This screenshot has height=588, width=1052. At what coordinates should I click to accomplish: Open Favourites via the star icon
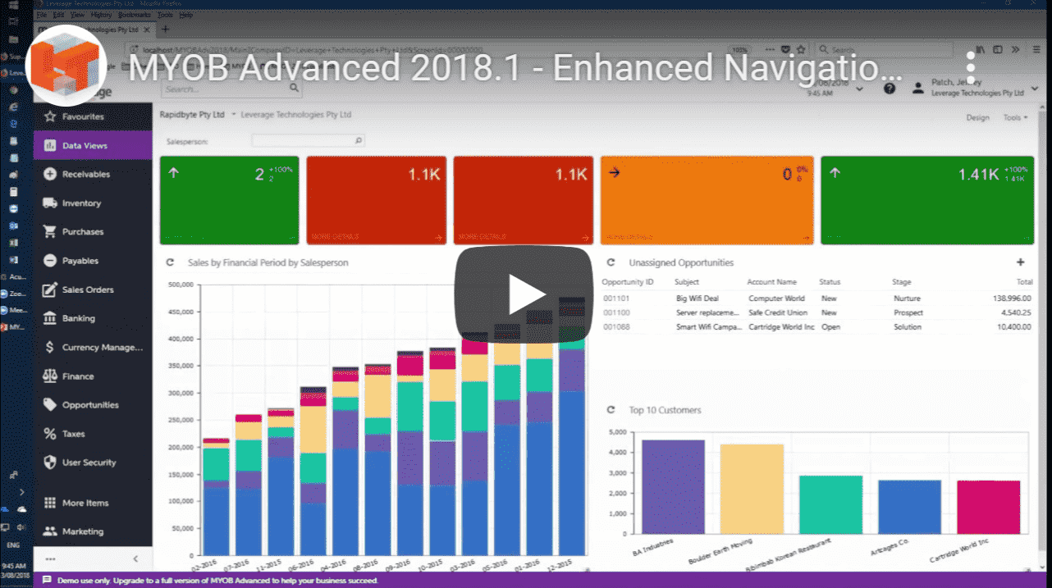pyautogui.click(x=49, y=116)
